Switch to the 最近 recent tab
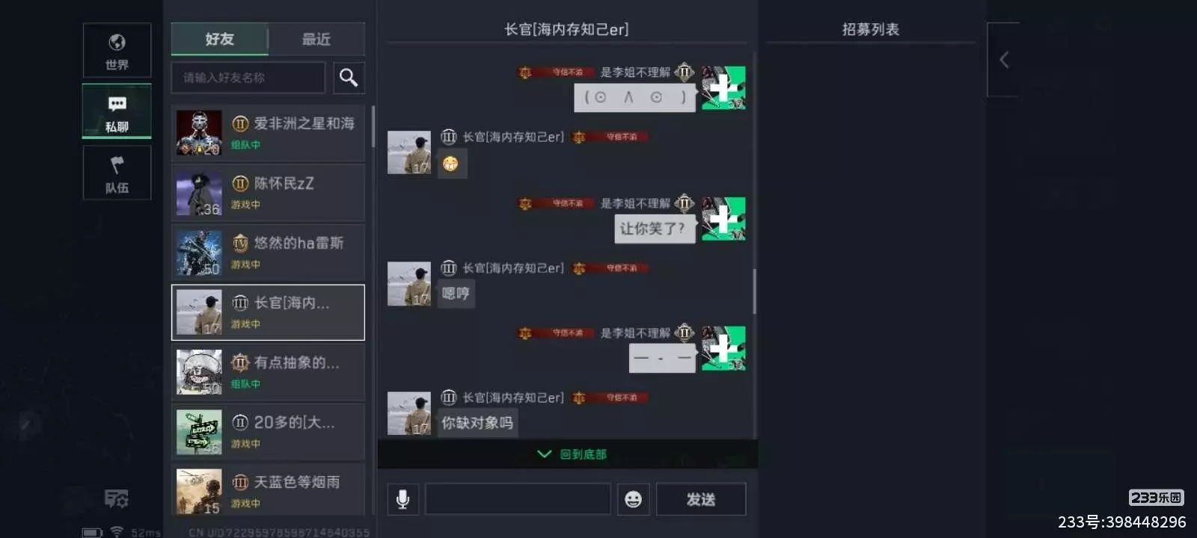 (316, 39)
